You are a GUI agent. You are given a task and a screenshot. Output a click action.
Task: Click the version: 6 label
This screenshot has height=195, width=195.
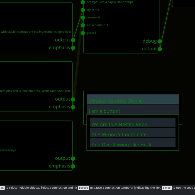[93, 17]
